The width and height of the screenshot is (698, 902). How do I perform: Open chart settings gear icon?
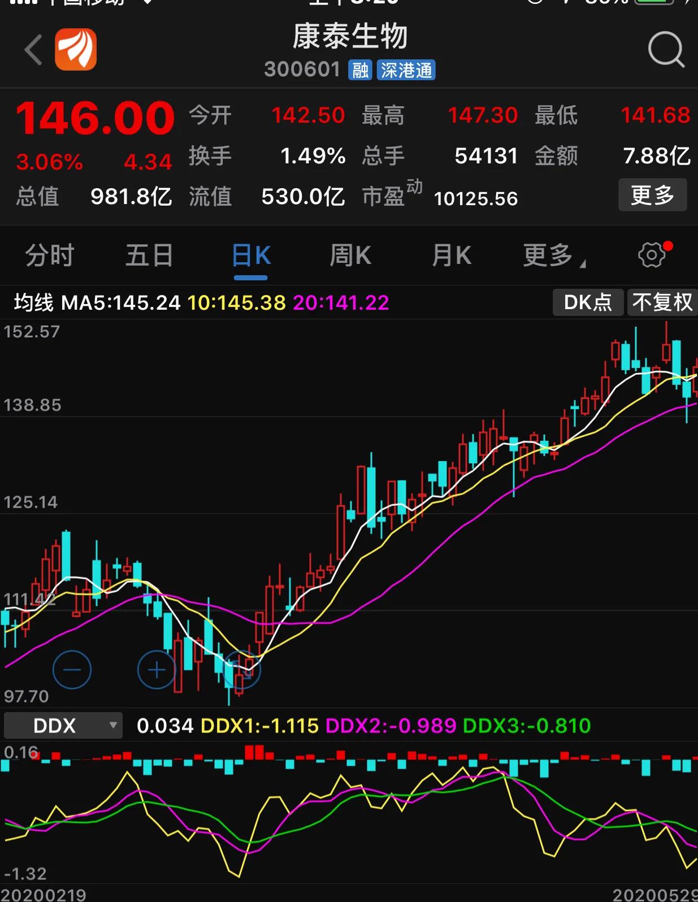652,255
